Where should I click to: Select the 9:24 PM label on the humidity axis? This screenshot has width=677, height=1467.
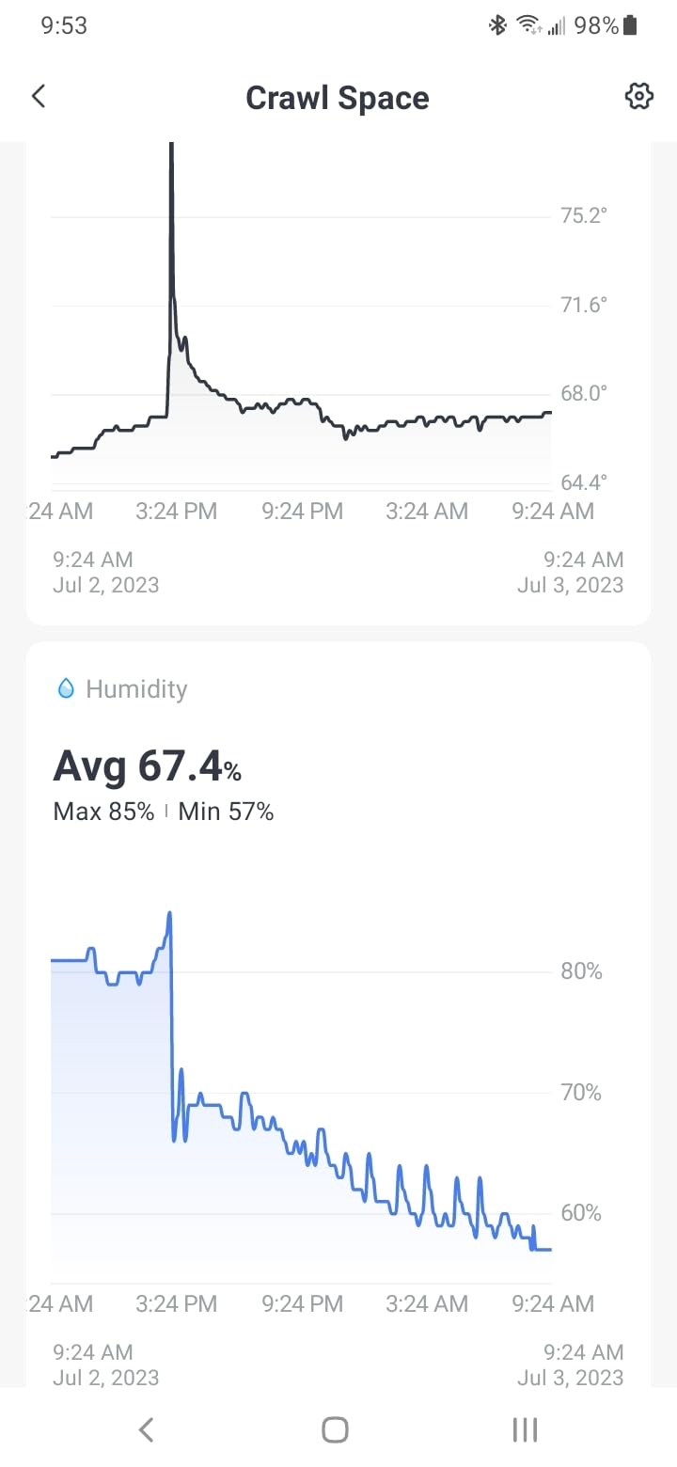pyautogui.click(x=302, y=1303)
